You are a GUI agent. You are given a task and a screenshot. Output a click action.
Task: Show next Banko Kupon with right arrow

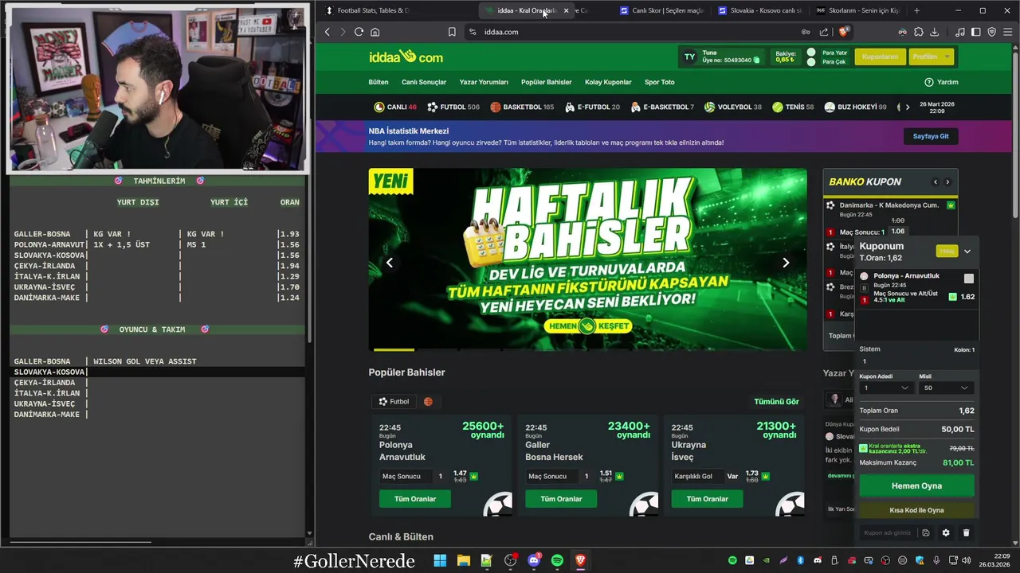coord(947,182)
